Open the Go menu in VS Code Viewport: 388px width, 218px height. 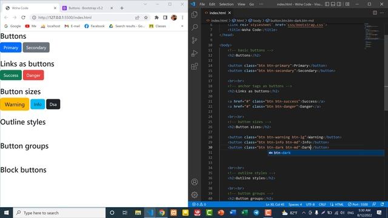tap(252, 4)
